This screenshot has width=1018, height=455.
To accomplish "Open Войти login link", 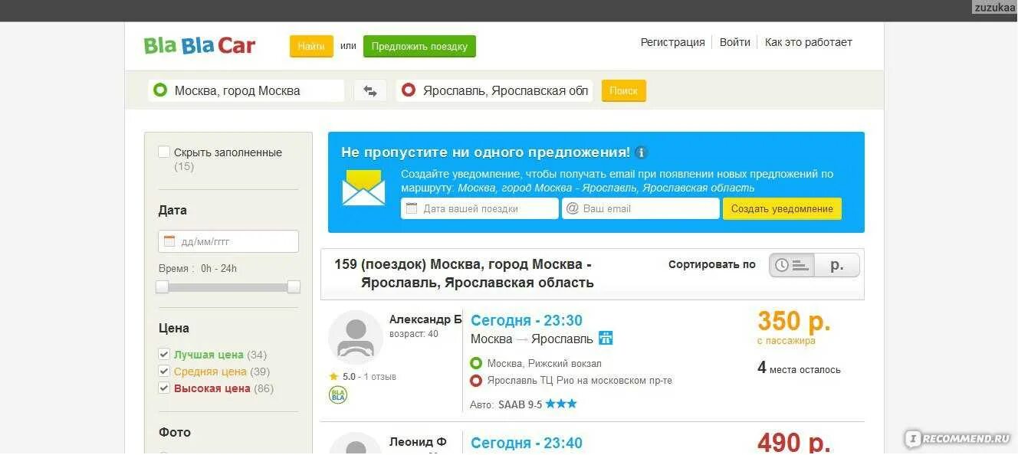I will 734,42.
